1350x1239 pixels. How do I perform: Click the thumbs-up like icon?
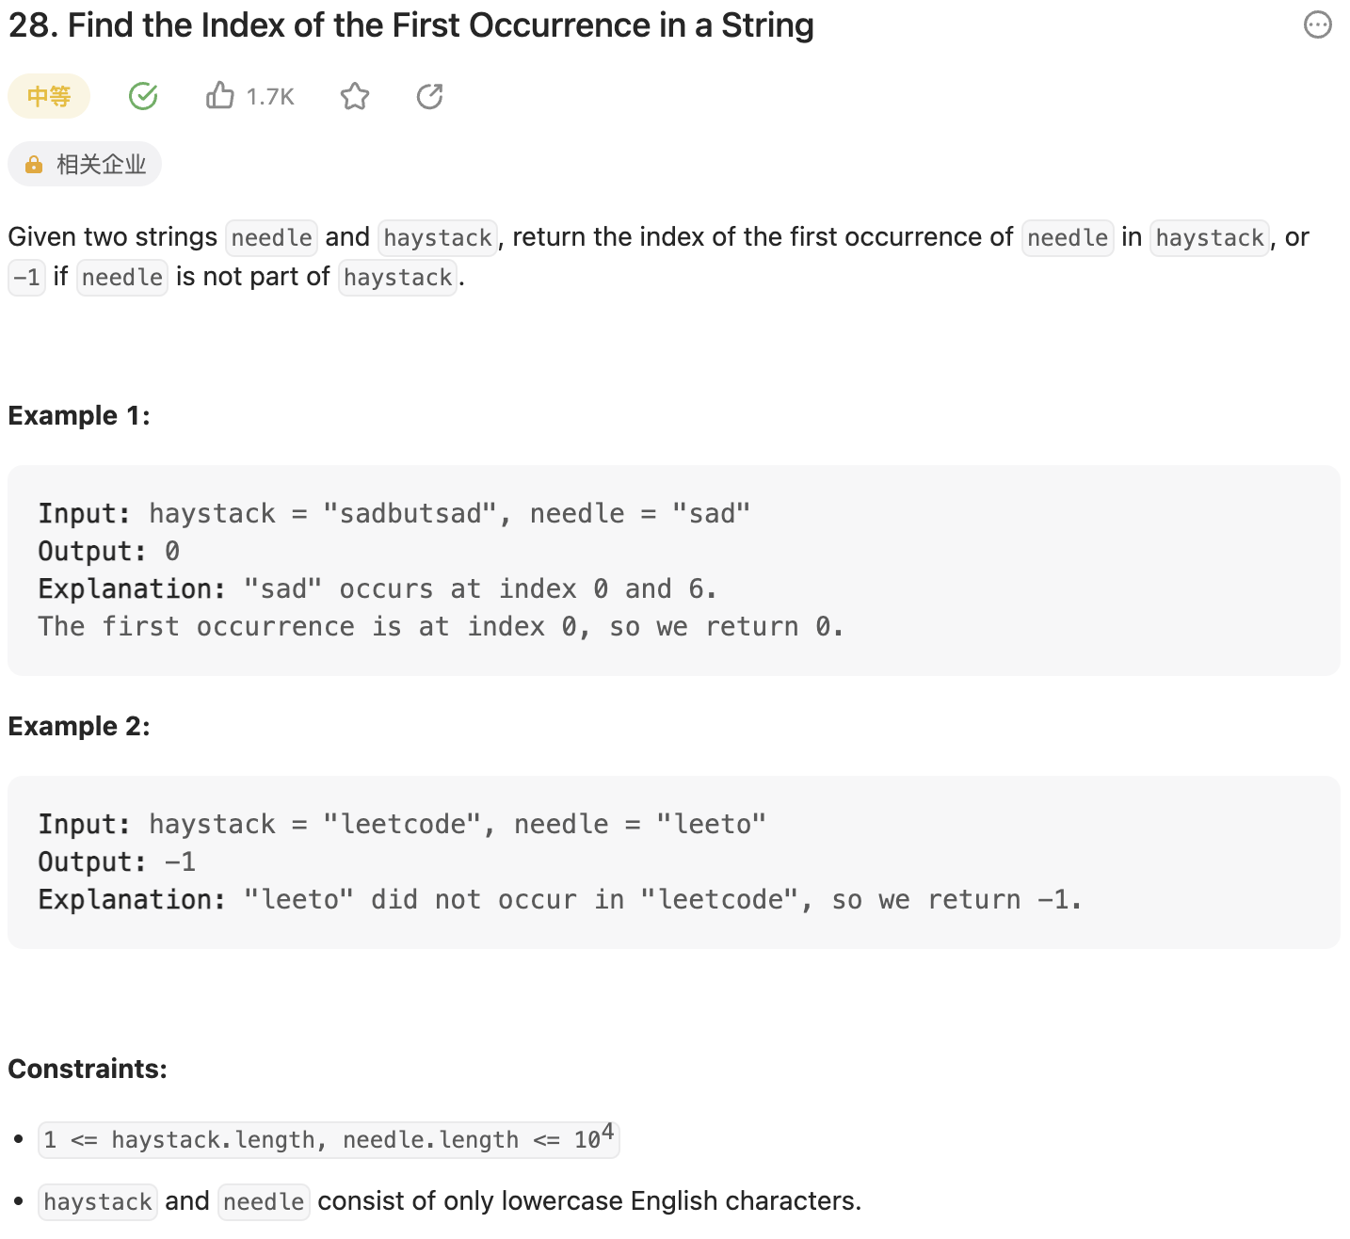coord(220,96)
